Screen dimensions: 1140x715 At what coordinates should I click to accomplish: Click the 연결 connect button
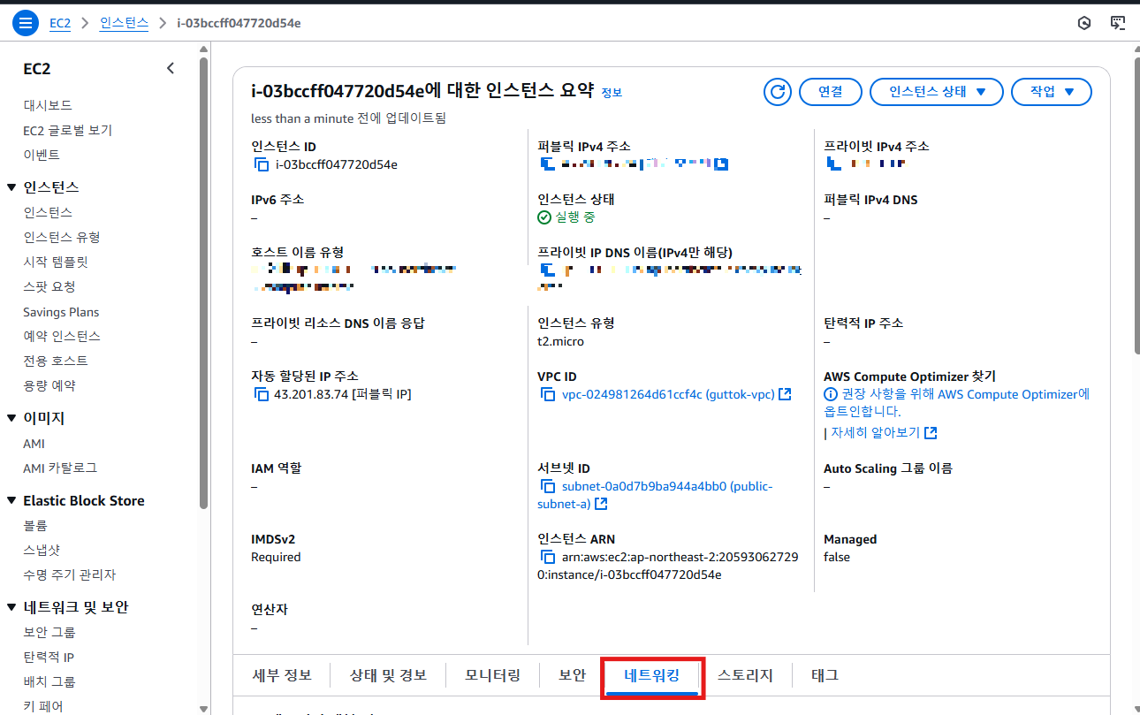click(x=830, y=92)
